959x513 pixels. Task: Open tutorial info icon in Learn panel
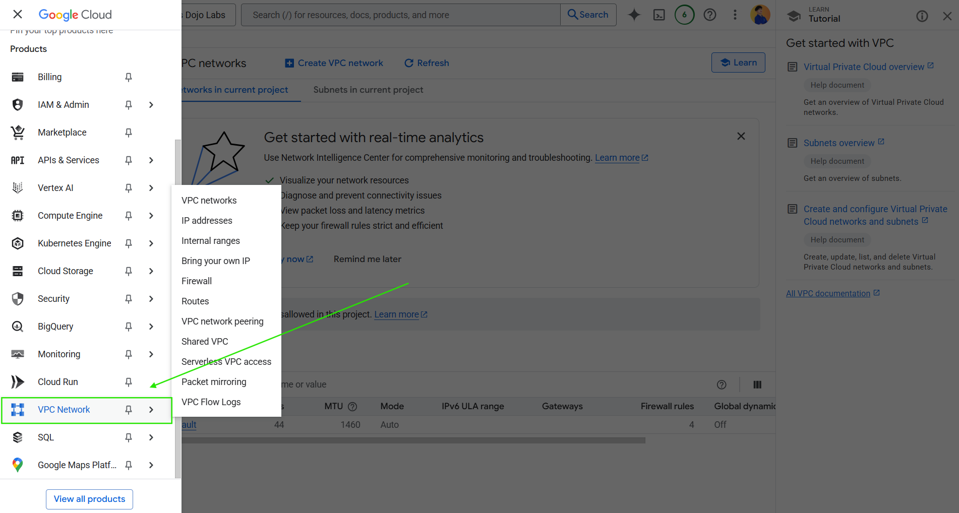coord(922,17)
